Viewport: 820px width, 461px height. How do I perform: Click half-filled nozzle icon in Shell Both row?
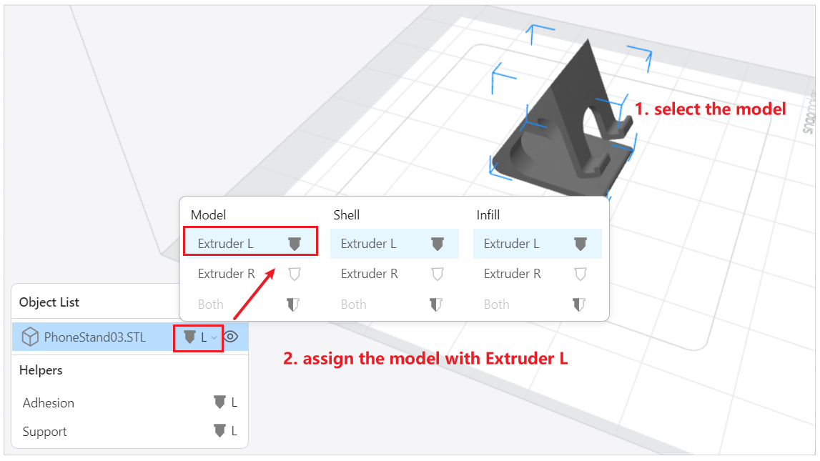[x=435, y=304]
